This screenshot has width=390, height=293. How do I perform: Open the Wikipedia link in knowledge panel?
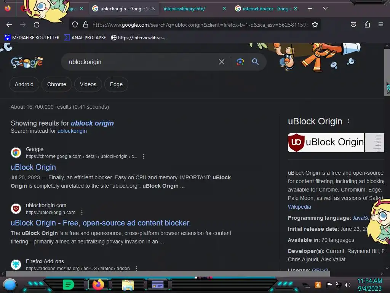tap(299, 207)
